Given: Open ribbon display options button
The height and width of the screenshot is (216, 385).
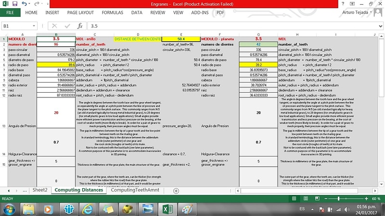Looking at the screenshot, I should (x=352, y=4).
